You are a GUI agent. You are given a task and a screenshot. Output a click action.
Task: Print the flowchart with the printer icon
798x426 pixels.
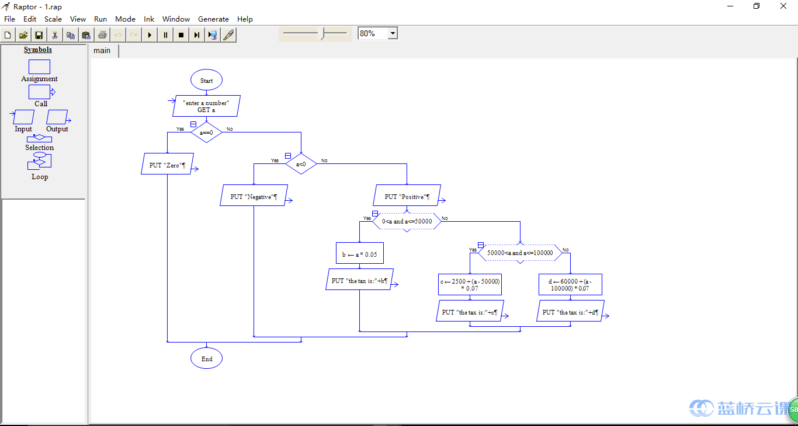coord(102,35)
